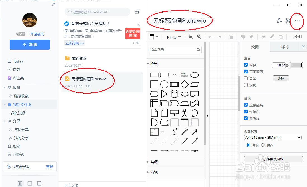Click the fill color bucket icon
This screenshot has width=307, height=187.
coord(264,37)
